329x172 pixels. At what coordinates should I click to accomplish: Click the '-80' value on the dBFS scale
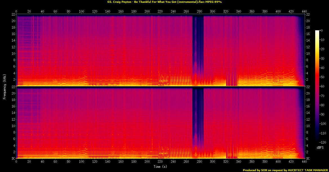[322, 105]
